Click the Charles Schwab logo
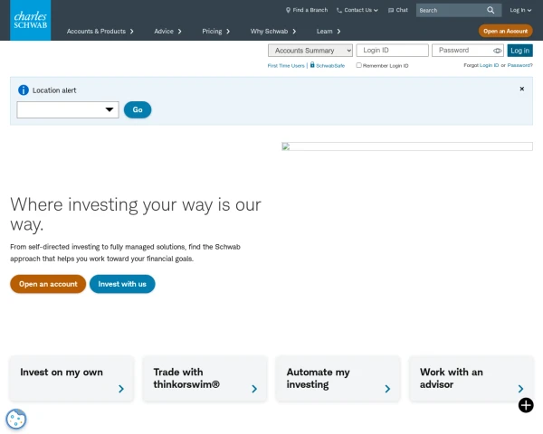Image resolution: width=543 pixels, height=434 pixels. pyautogui.click(x=31, y=20)
